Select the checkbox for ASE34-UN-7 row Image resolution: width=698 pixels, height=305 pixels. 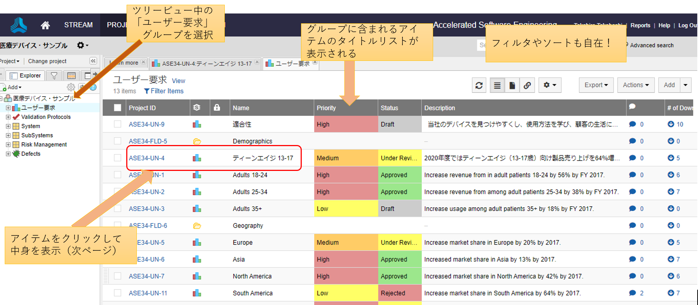click(117, 276)
